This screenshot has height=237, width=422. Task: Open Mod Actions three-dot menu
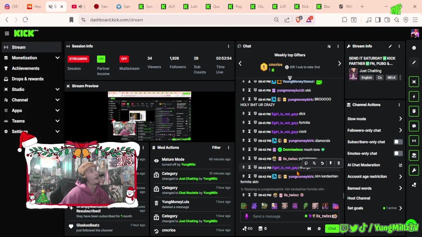[228, 147]
